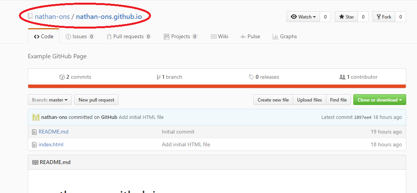Click the tag icon beside 0 releases
This screenshot has width=417, height=193.
251,77
